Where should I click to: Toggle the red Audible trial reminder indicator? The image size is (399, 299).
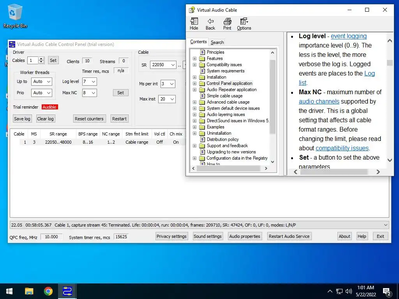tap(49, 107)
